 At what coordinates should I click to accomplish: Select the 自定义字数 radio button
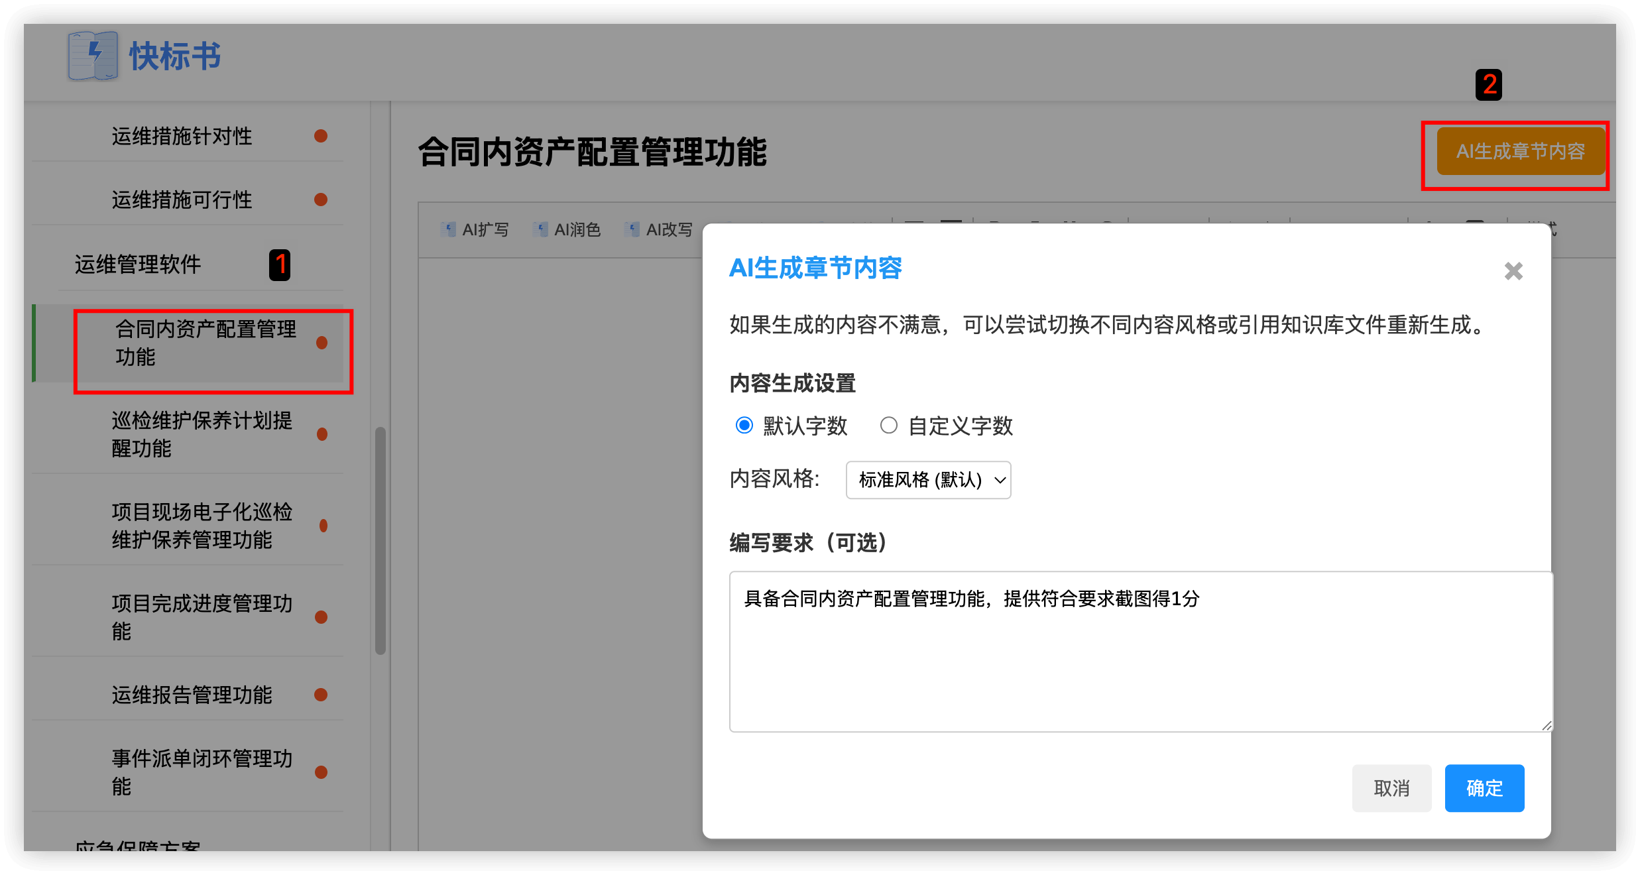pos(888,425)
